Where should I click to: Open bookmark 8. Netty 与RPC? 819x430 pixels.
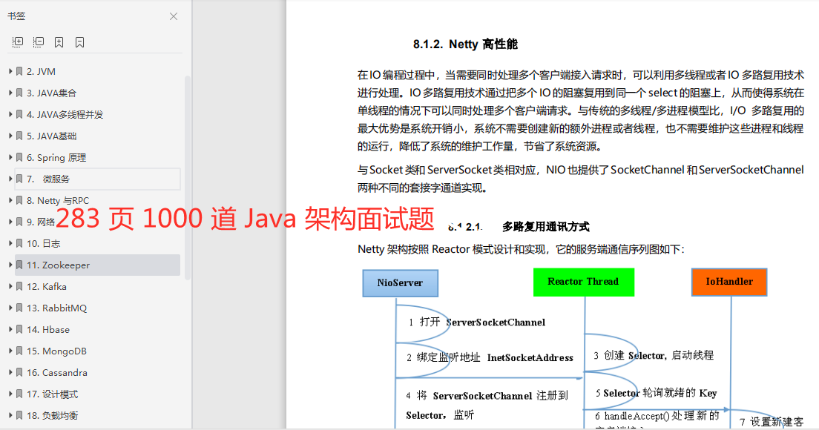coord(57,200)
